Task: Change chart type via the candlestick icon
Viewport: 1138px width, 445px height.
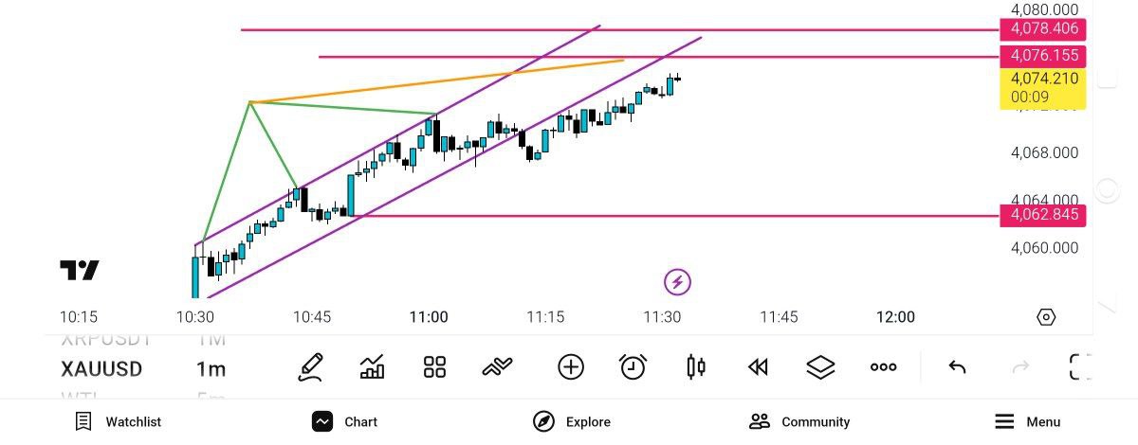Action: (x=696, y=366)
